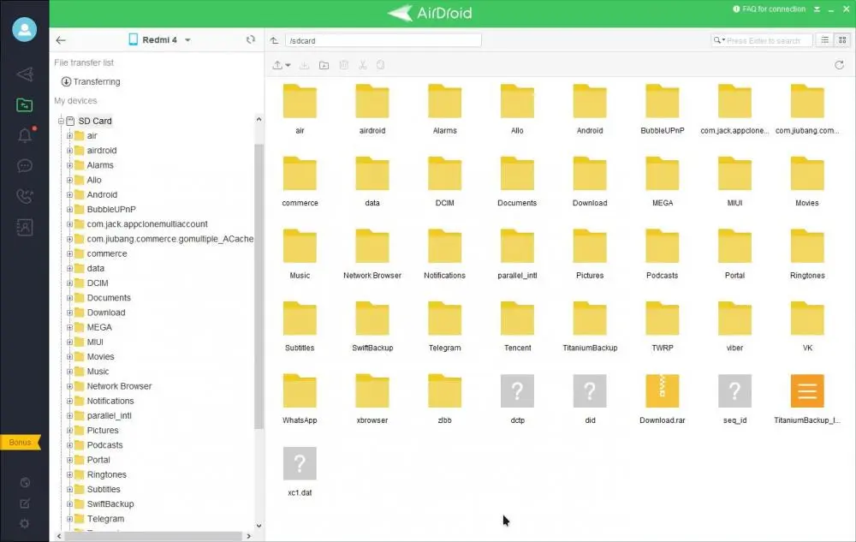Open Transferring list
Screen dimensions: 856x542
click(x=91, y=81)
